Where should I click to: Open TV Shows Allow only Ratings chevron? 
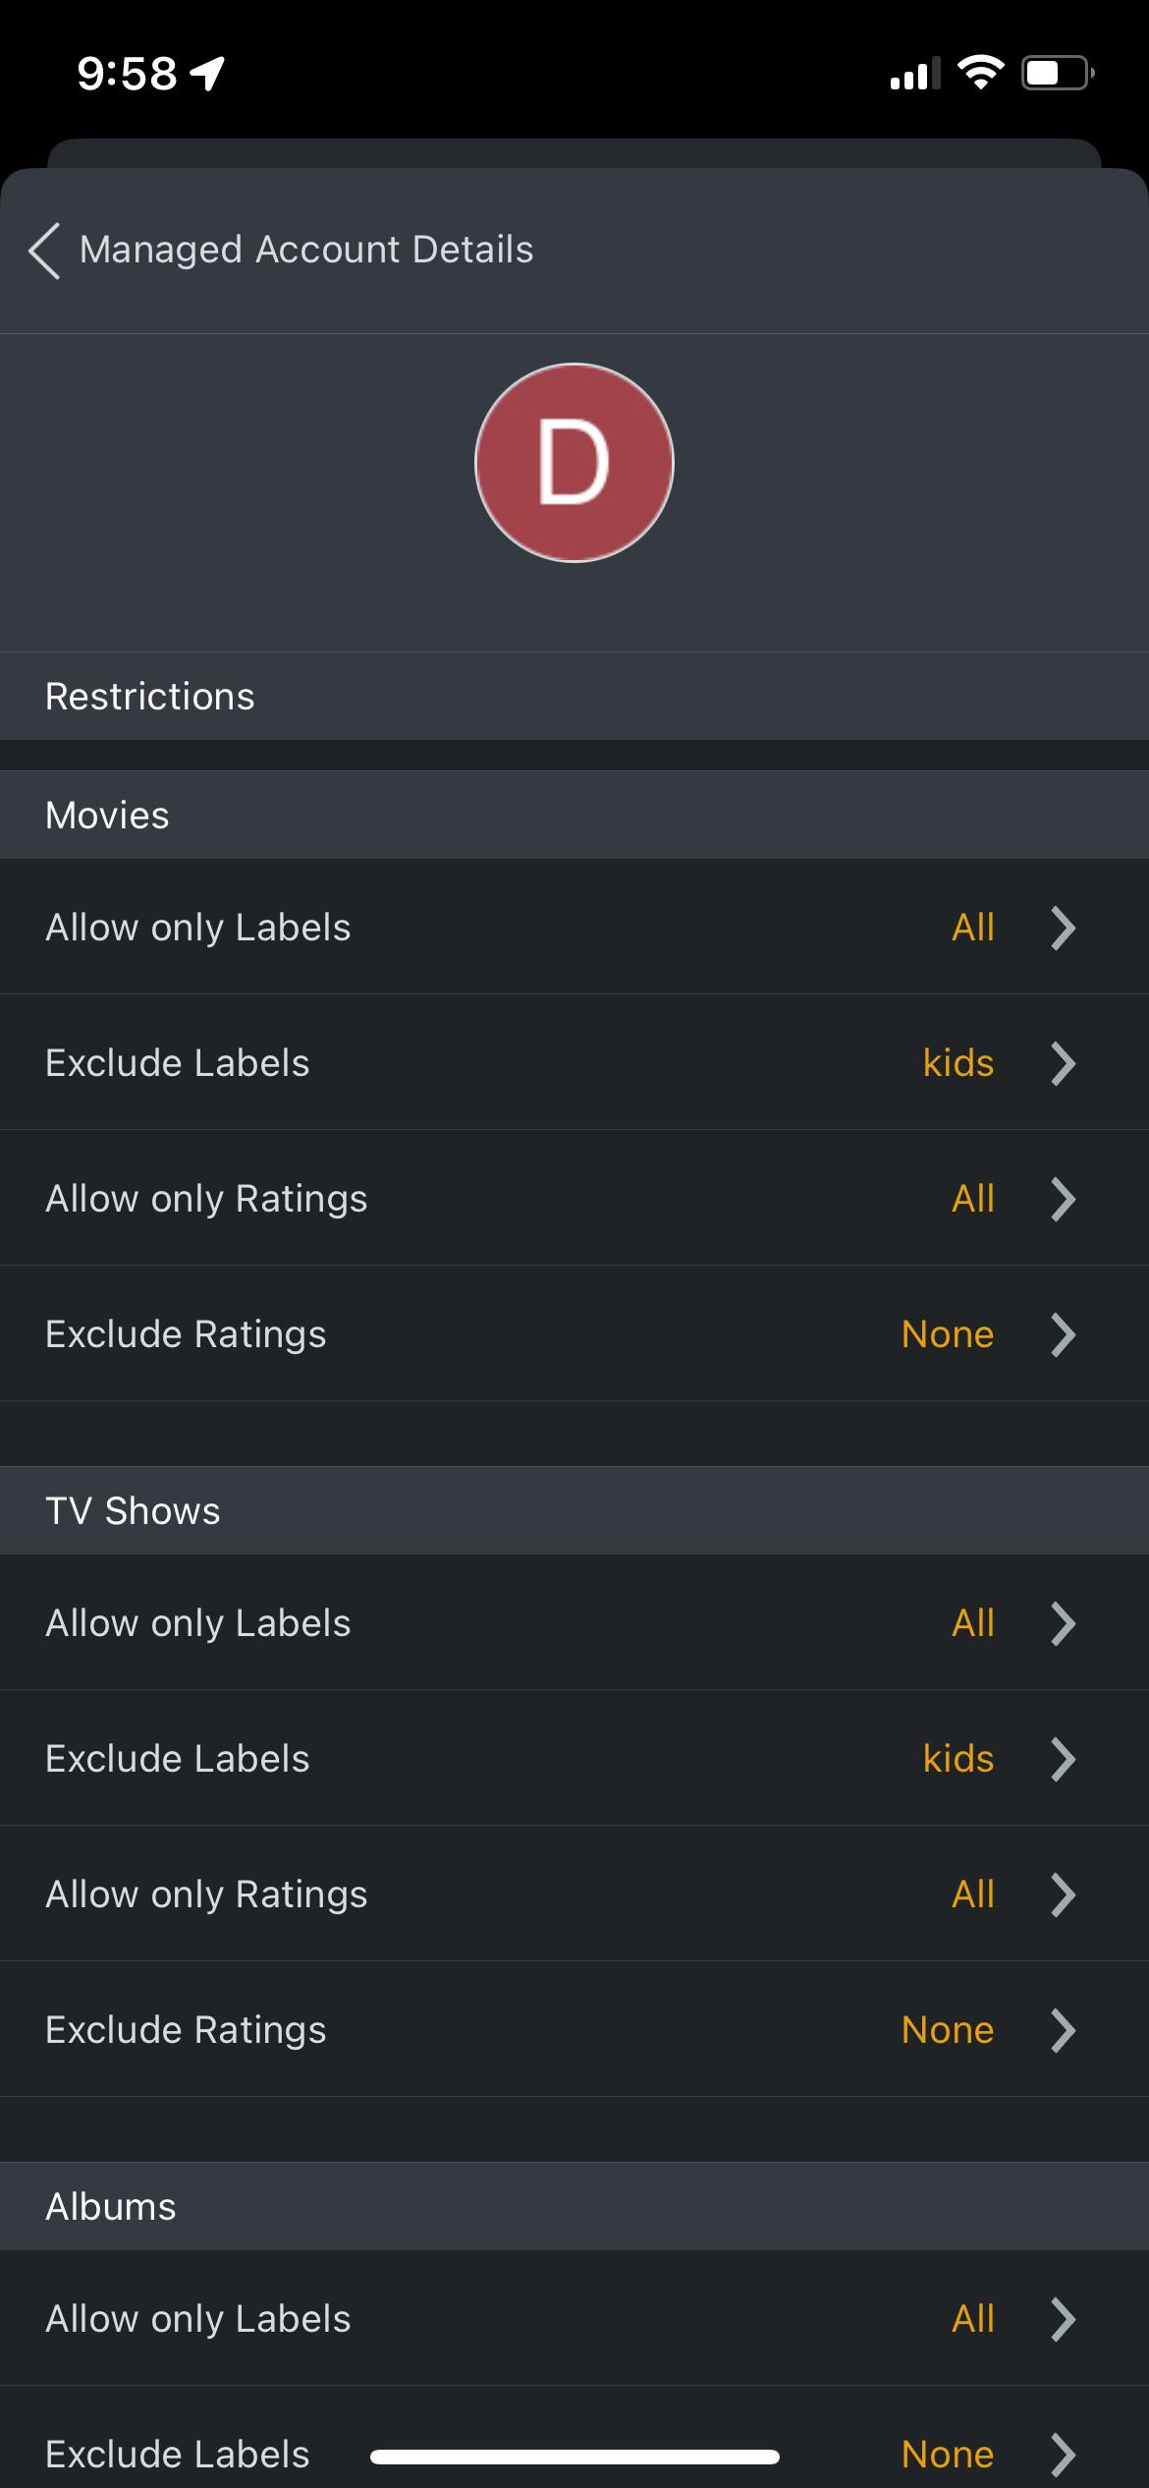(1063, 1894)
